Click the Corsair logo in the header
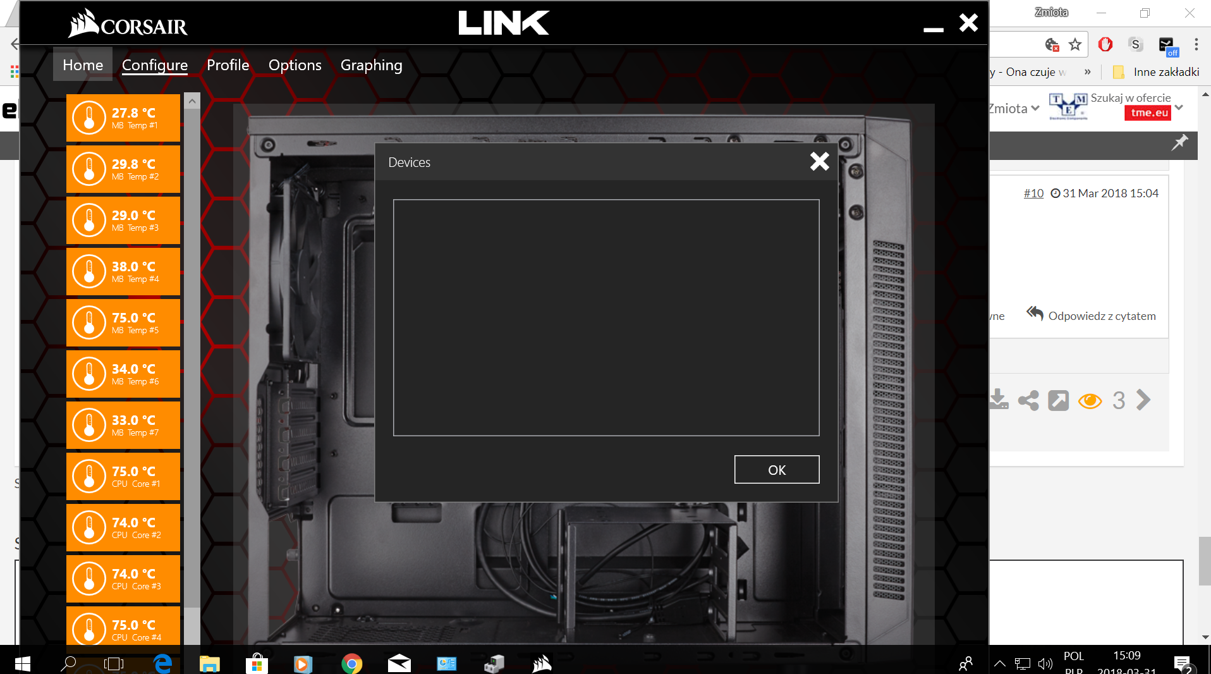This screenshot has width=1211, height=674. (128, 23)
